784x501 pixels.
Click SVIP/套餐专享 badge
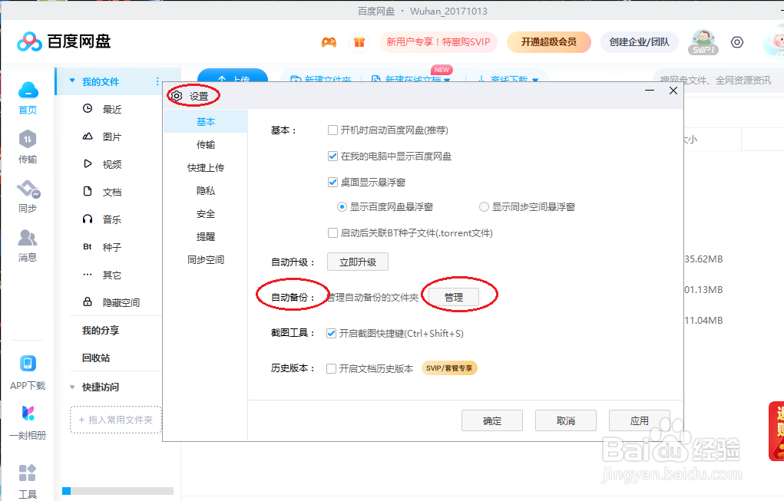(x=449, y=368)
